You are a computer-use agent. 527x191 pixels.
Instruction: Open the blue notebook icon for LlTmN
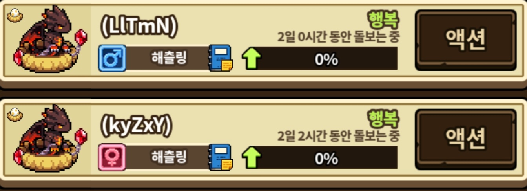tap(221, 58)
